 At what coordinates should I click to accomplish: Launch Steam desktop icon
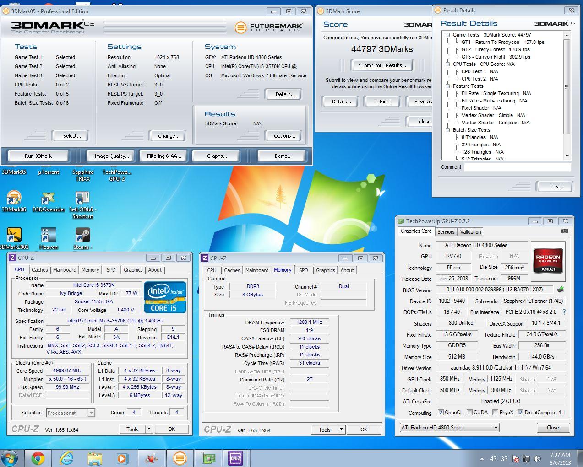pos(82,238)
